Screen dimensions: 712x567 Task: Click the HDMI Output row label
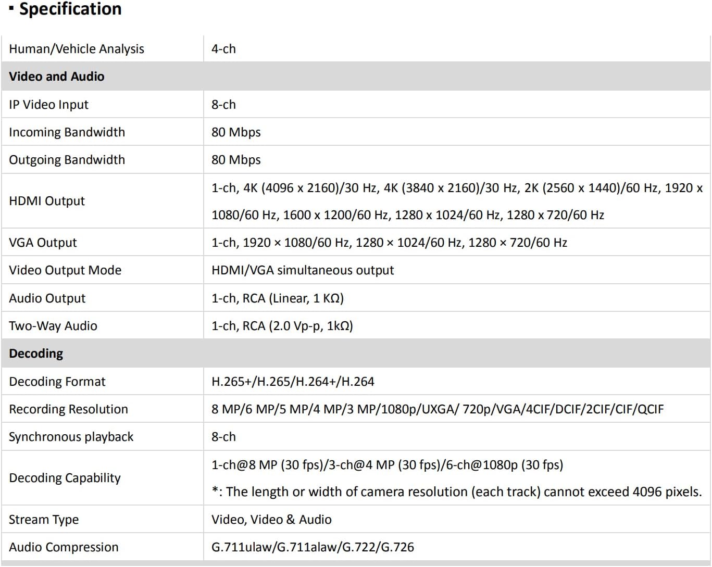point(47,201)
